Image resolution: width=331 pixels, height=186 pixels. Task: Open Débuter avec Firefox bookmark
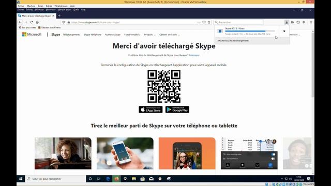49,27
